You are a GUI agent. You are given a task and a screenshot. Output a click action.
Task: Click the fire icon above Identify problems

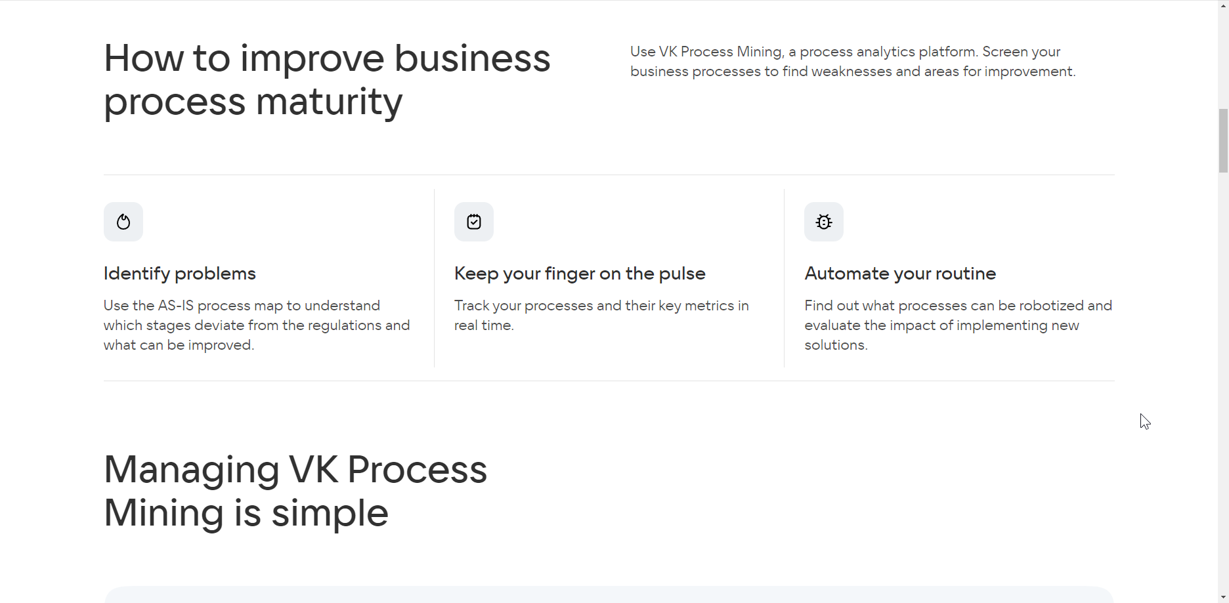pyautogui.click(x=123, y=222)
